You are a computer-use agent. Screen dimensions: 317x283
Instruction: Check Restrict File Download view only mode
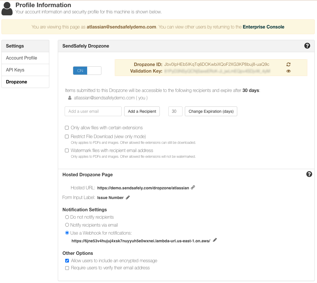click(x=67, y=137)
